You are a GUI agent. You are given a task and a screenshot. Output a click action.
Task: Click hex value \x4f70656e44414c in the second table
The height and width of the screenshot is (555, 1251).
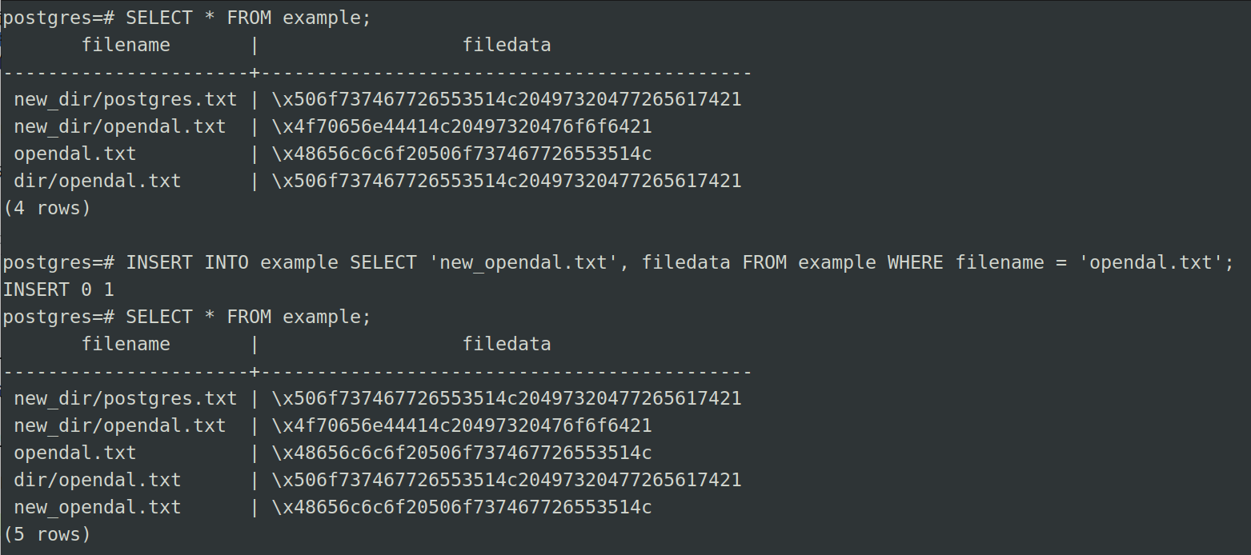[x=462, y=425]
